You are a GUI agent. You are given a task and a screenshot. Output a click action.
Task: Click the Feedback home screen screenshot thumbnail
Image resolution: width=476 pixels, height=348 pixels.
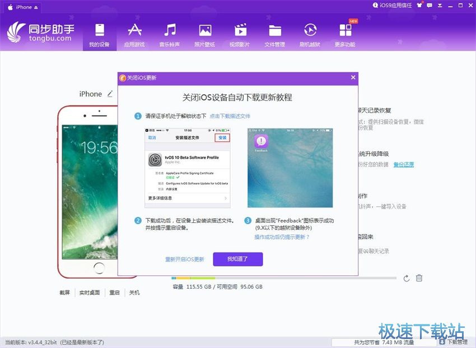[290, 168]
